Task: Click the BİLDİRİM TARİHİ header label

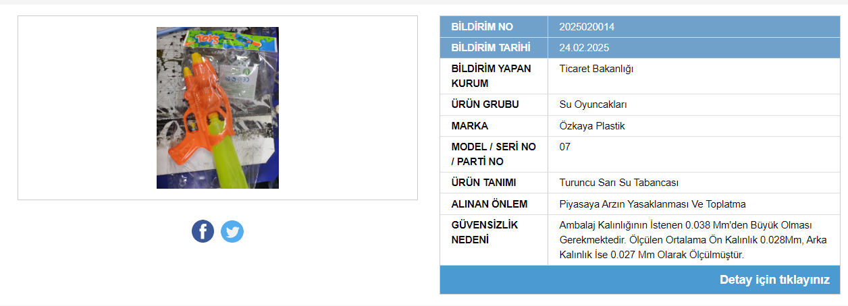Action: [490, 48]
